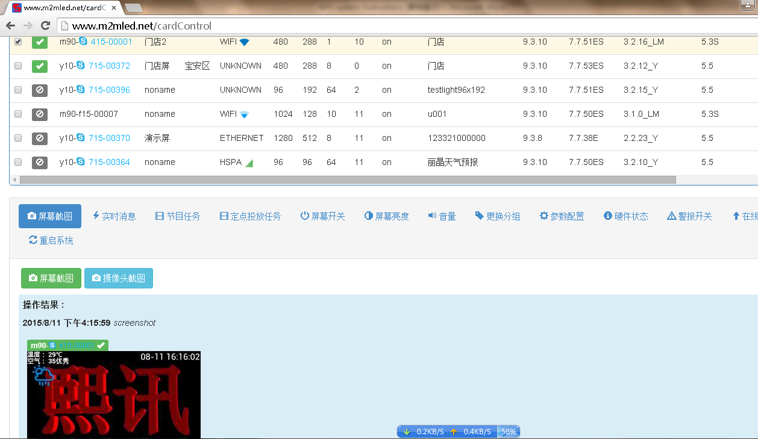This screenshot has width=758, height=439.
Task: Show the 硬件状态 tab
Action: pyautogui.click(x=626, y=216)
